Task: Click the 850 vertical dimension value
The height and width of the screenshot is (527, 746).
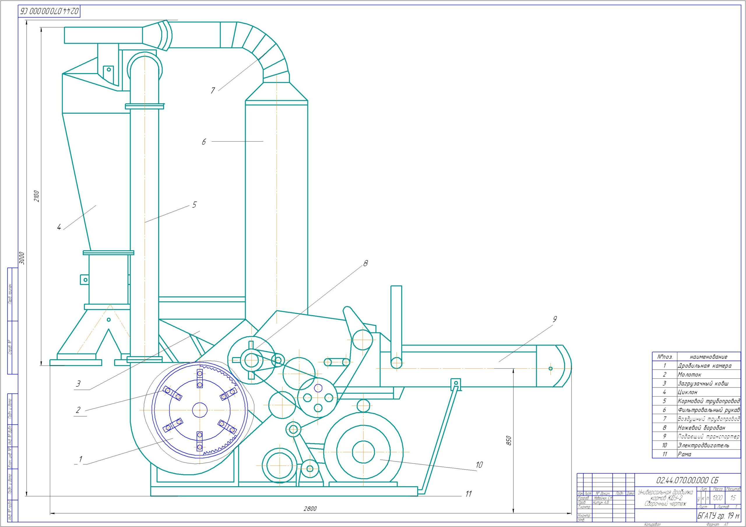Action: coord(509,440)
